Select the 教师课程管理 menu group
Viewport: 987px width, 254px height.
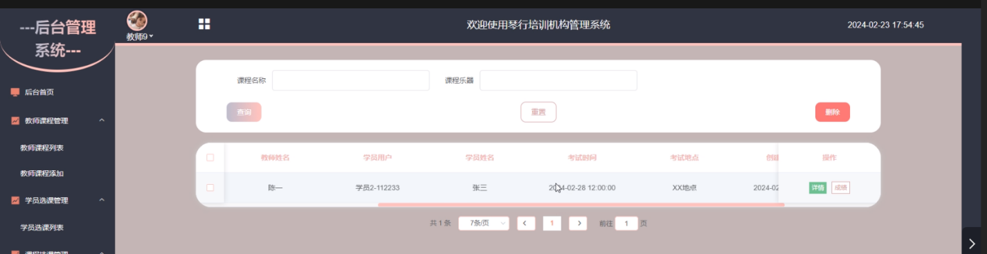click(x=57, y=120)
